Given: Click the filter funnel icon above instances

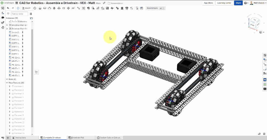Looking at the screenshot, I should 8,14.
